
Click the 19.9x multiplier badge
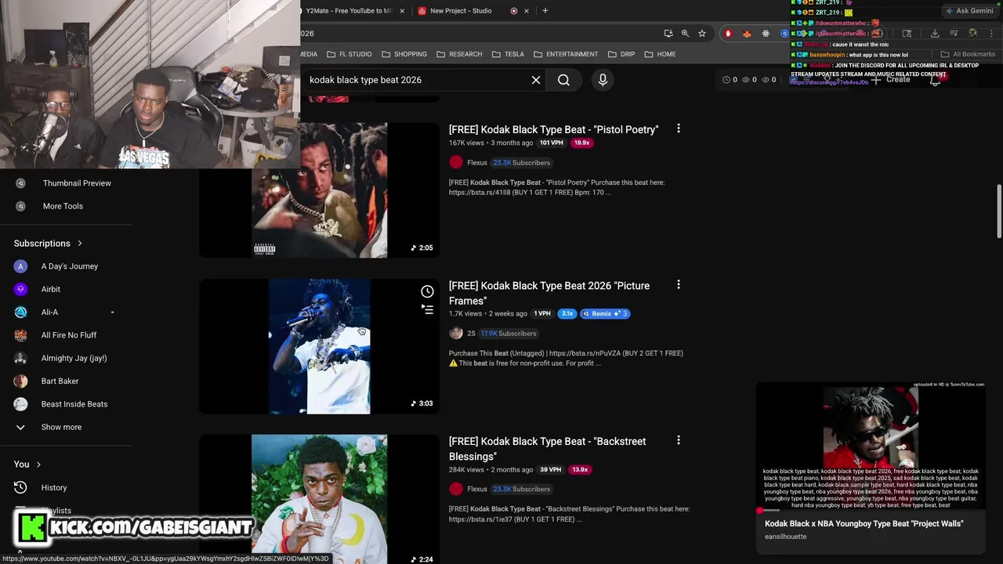coord(581,143)
